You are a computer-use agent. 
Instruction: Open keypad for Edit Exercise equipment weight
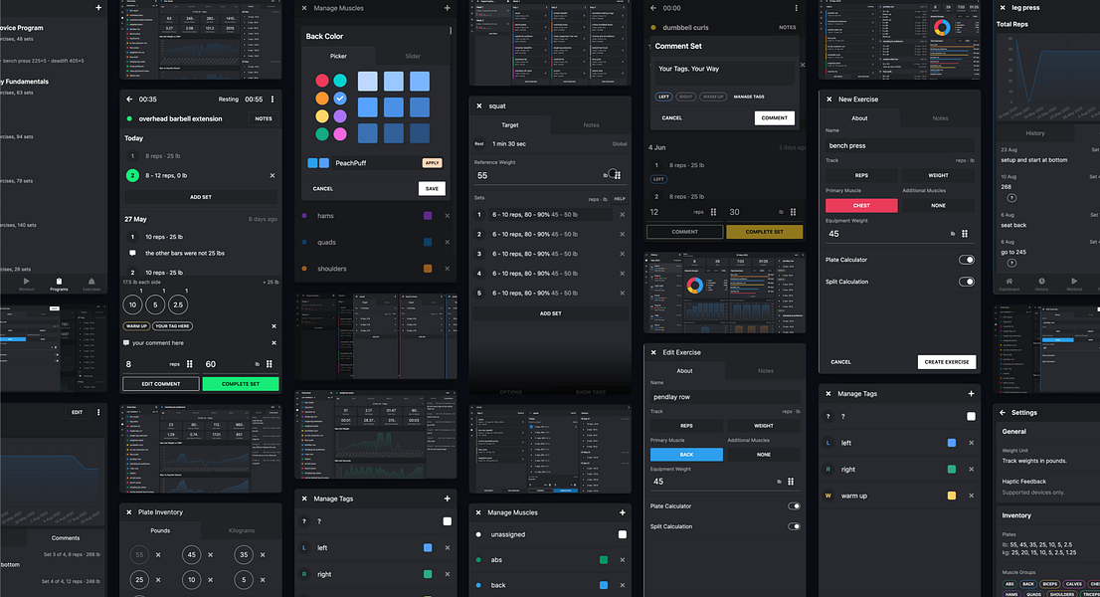[791, 482]
